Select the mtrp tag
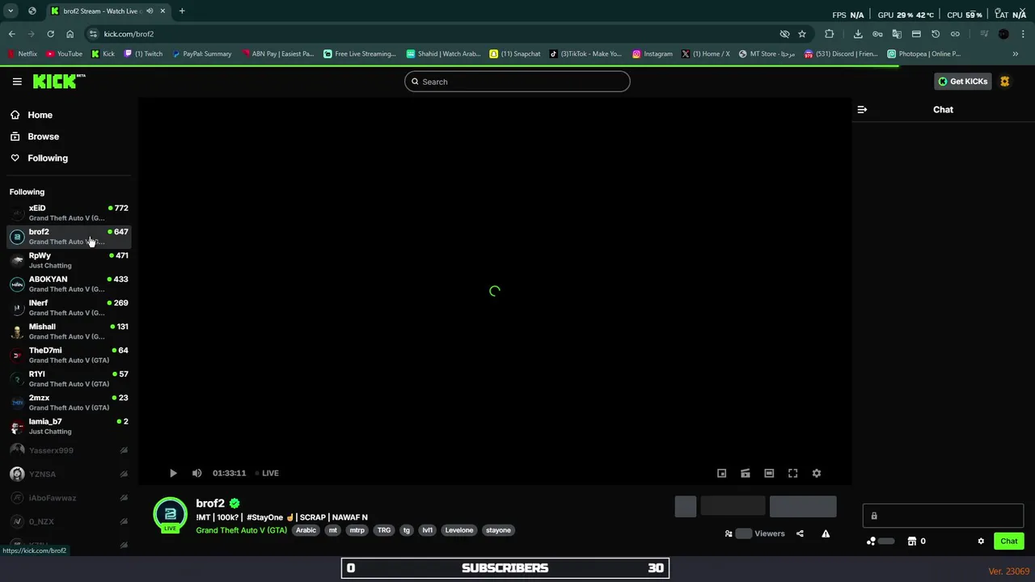 click(357, 530)
